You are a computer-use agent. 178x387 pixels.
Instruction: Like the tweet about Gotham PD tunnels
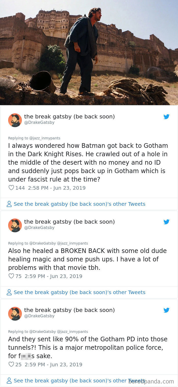tap(11, 365)
